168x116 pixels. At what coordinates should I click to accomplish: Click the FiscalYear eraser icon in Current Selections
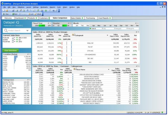[13, 42]
